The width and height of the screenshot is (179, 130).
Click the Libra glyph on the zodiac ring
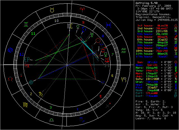click(52, 120)
